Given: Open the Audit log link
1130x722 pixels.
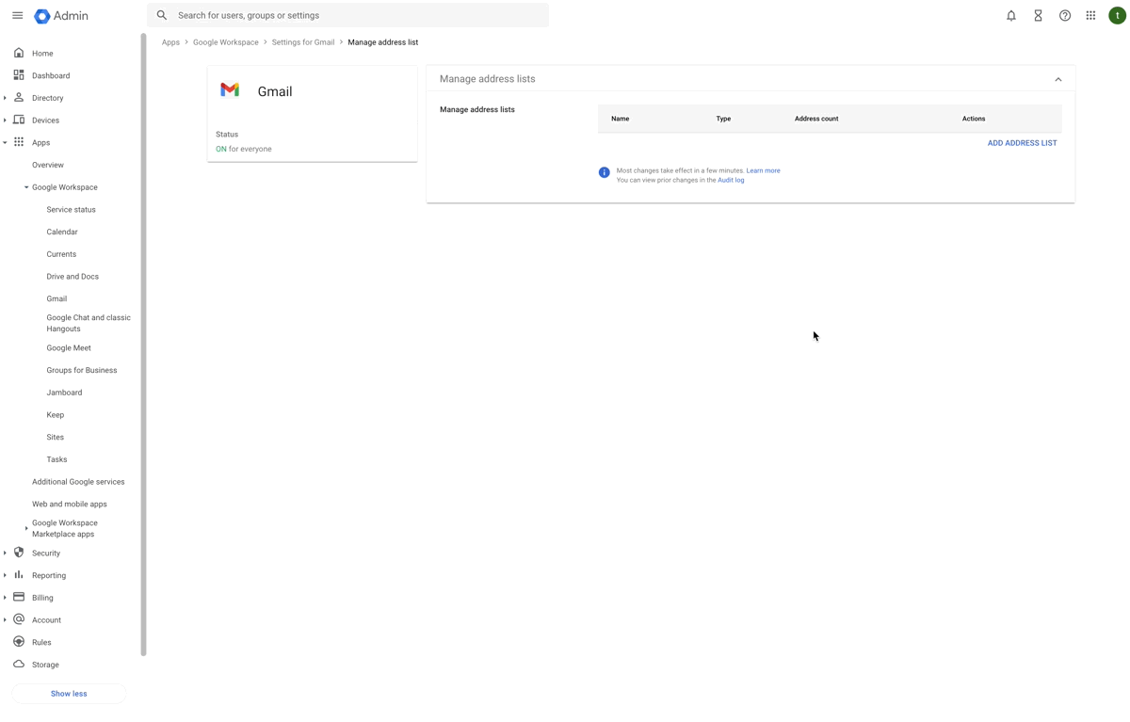Looking at the screenshot, I should pyautogui.click(x=731, y=180).
